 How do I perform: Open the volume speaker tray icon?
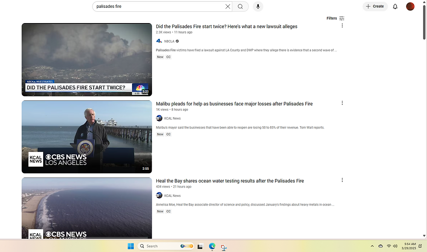395,246
